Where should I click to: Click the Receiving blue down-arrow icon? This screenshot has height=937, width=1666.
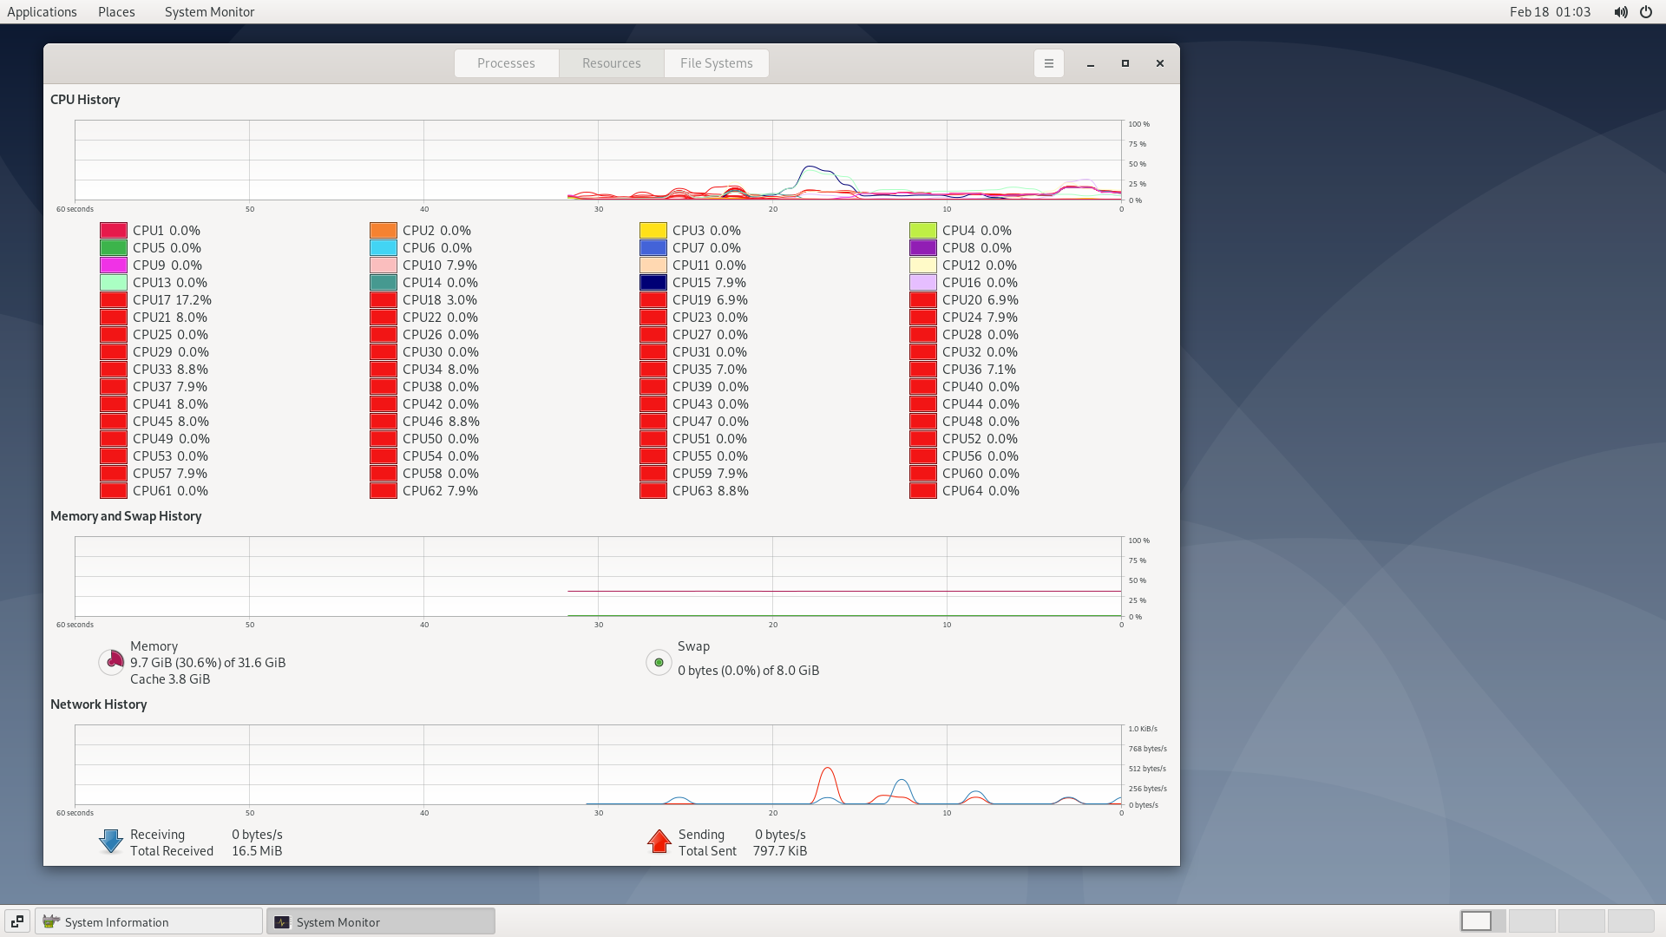[x=111, y=842]
